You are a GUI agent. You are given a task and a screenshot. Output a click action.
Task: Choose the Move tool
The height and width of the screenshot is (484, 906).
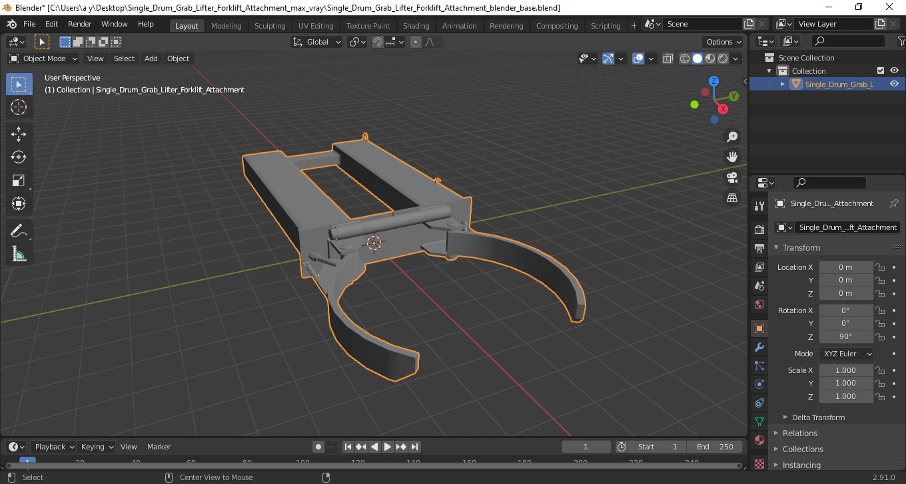[x=19, y=134]
